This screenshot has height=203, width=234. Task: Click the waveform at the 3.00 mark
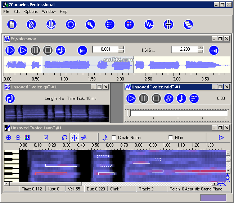(174, 65)
